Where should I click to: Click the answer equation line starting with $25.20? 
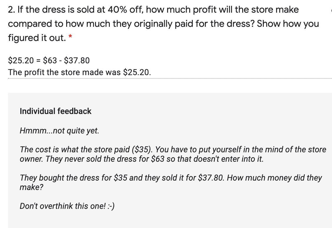point(49,61)
